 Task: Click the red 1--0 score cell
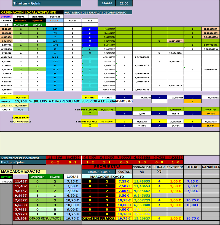point(175,162)
